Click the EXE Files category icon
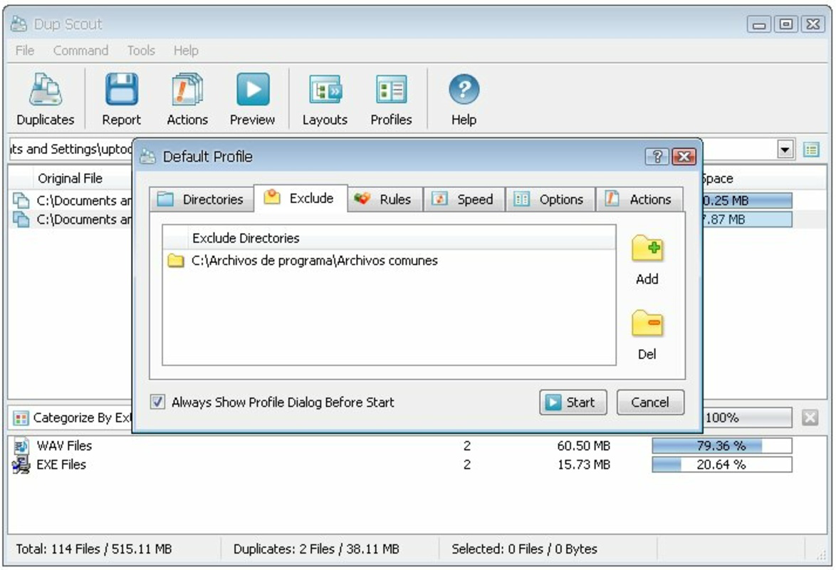This screenshot has height=570, width=836. [x=21, y=465]
